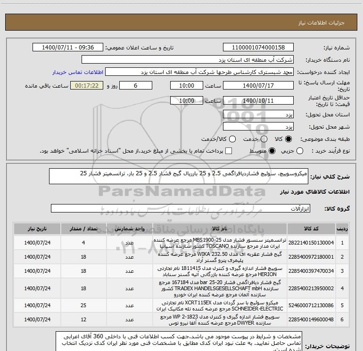Click the buyer notes text box
363x351 pixels.
[179, 342]
